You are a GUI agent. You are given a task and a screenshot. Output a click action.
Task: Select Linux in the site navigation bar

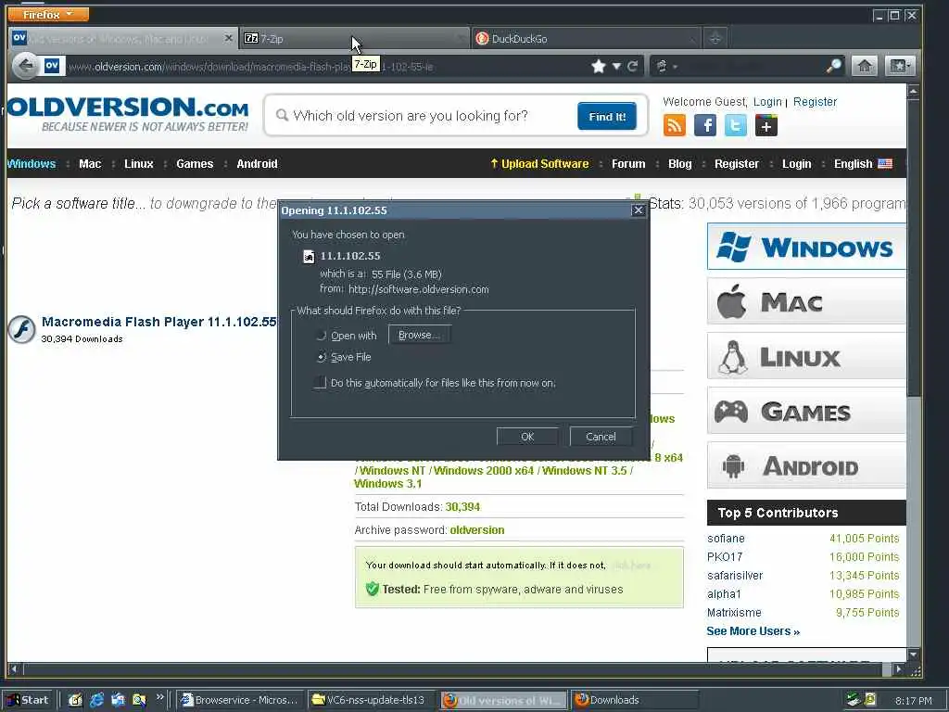(x=139, y=163)
